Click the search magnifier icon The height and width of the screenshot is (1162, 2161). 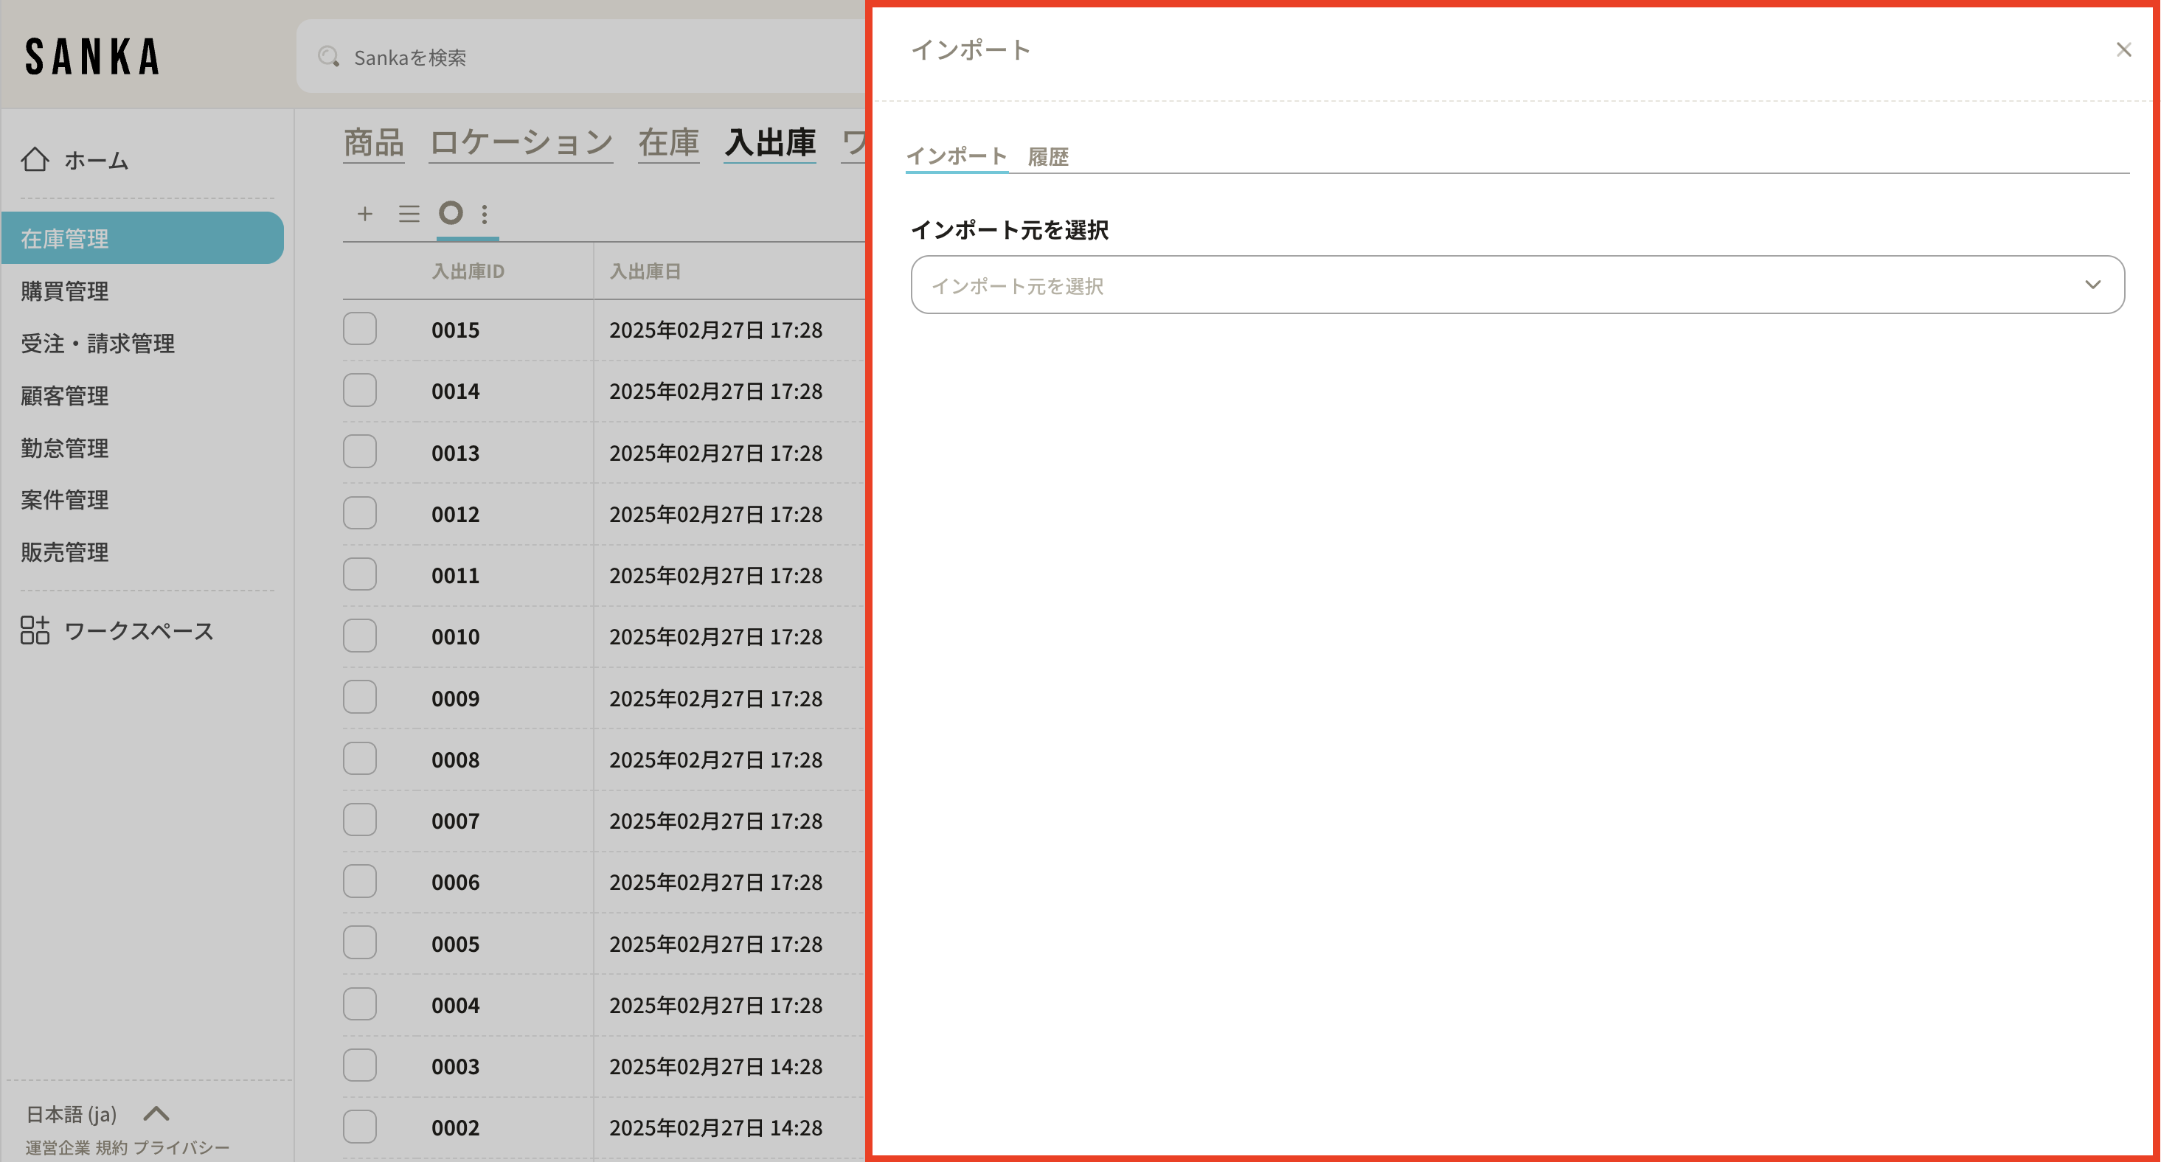tap(328, 57)
